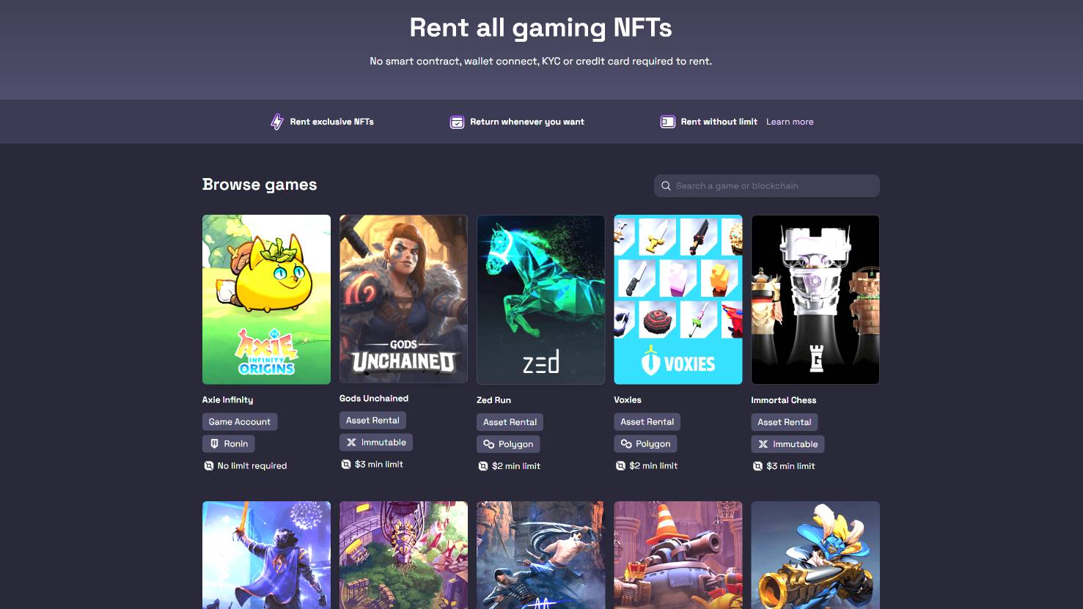The image size is (1083, 609).
Task: Click the return icon beside "Return whenever you want"
Action: tap(456, 122)
